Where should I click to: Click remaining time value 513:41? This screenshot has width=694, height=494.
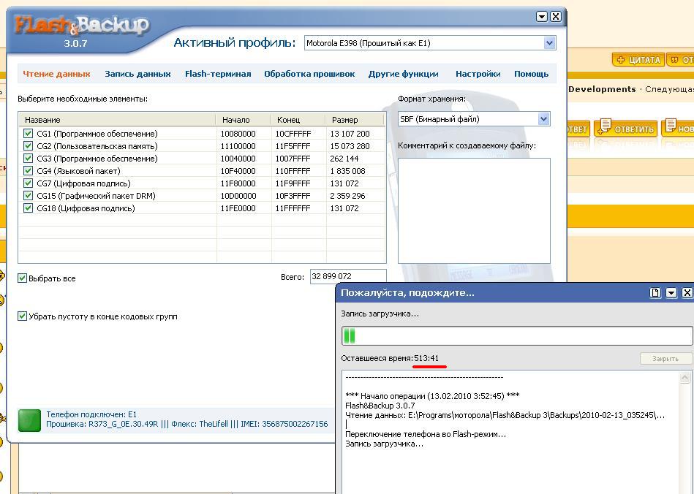[426, 358]
